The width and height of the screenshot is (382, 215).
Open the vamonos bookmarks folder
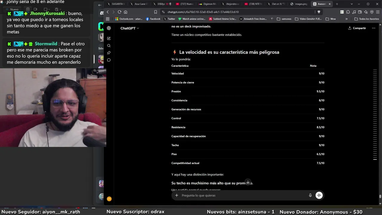pos(284,19)
